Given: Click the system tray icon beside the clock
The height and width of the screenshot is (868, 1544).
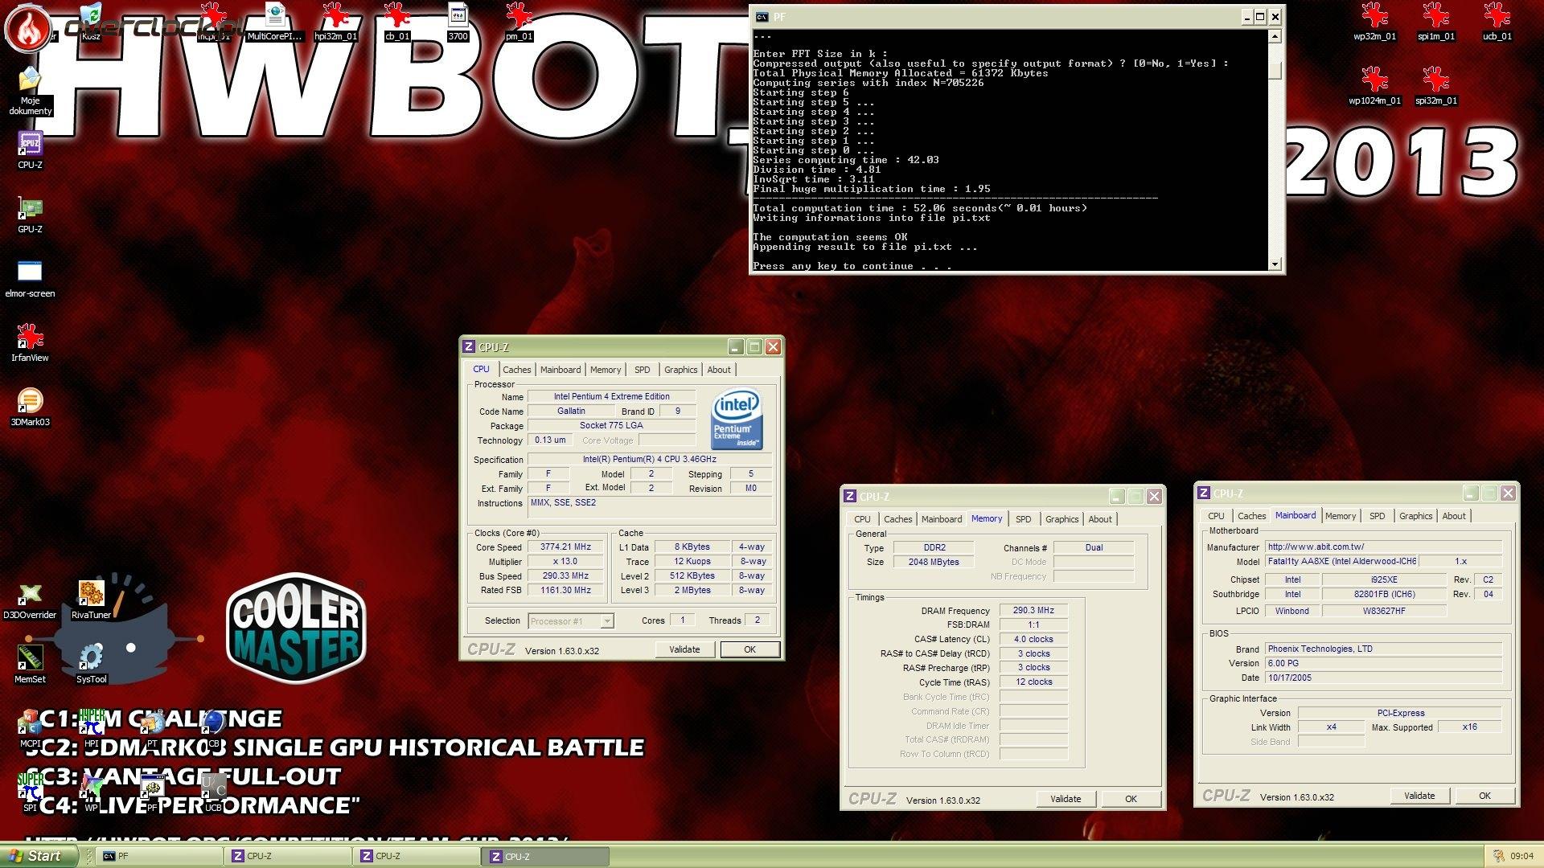Looking at the screenshot, I should click(1498, 857).
